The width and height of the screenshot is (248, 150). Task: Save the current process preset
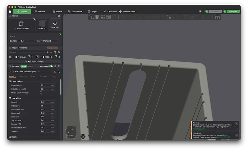[x=55, y=72]
